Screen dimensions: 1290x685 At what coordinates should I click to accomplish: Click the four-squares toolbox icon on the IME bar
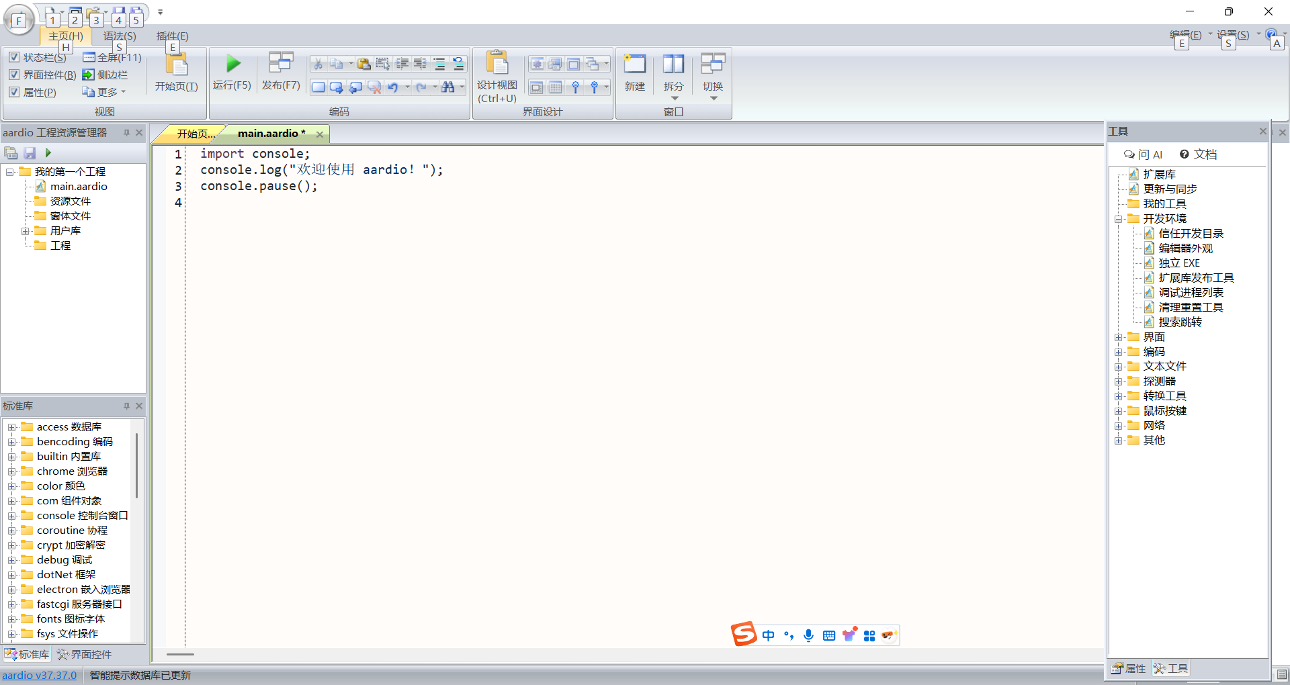869,635
